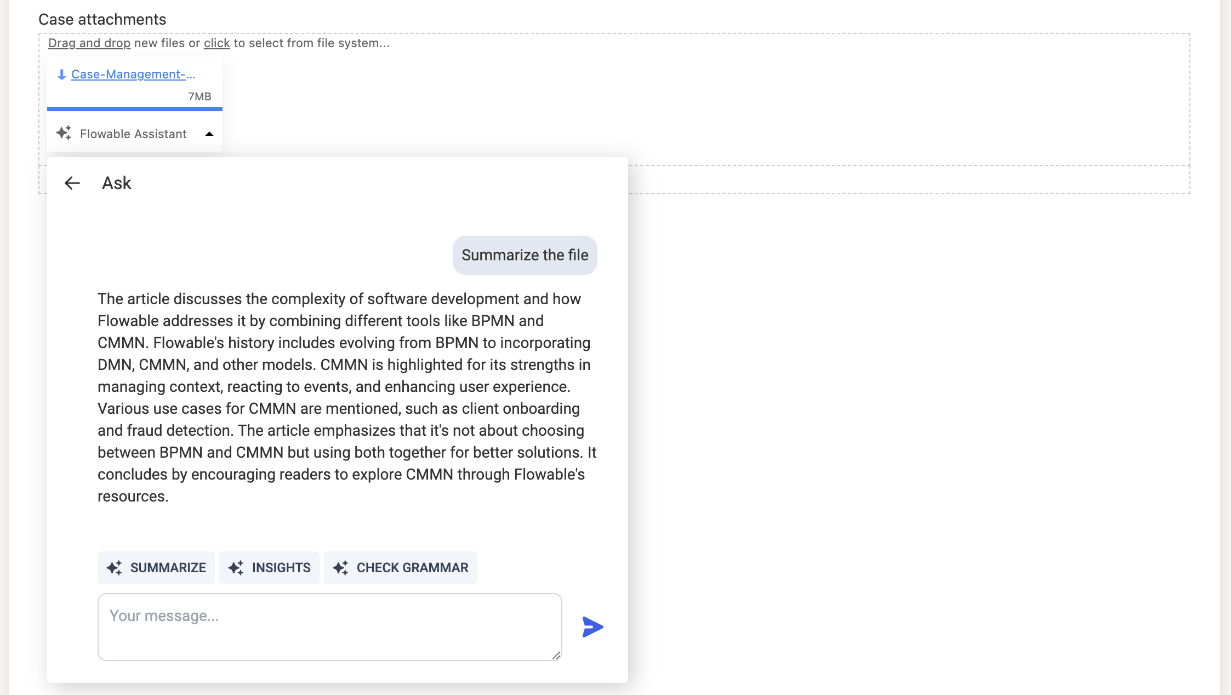Click the sparkle icon on the Insights button
Viewport: 1231px width, 695px height.
[236, 568]
